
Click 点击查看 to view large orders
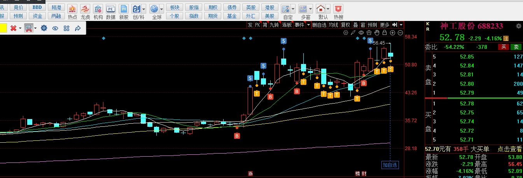510,149
